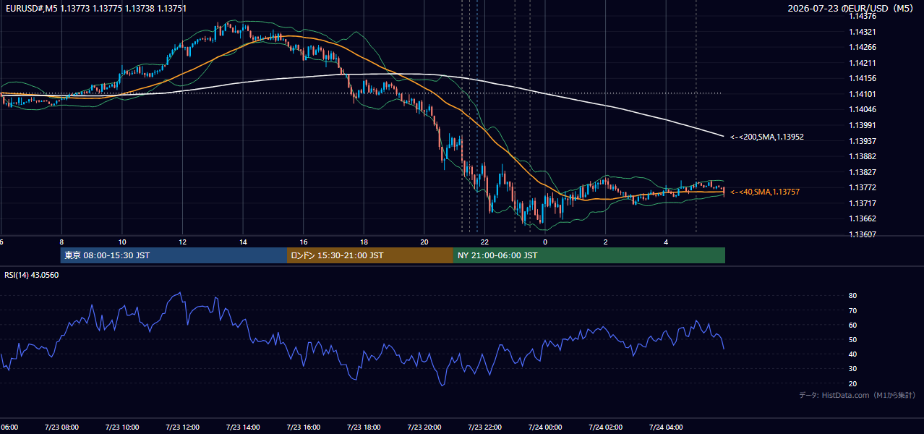Click the RSI scale value 30
924x434 pixels.
pos(853,369)
